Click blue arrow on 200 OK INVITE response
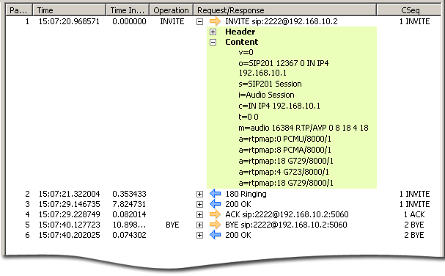Screen dimensions: 445x276 point(215,204)
